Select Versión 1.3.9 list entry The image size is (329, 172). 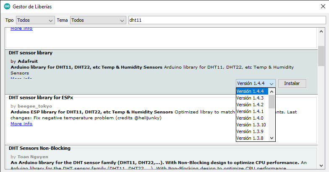pyautogui.click(x=252, y=131)
